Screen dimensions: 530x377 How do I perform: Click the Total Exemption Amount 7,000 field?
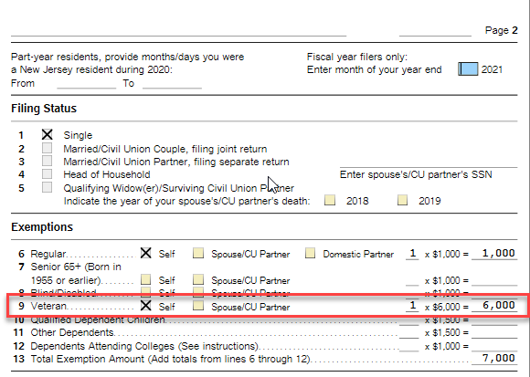pyautogui.click(x=494, y=358)
